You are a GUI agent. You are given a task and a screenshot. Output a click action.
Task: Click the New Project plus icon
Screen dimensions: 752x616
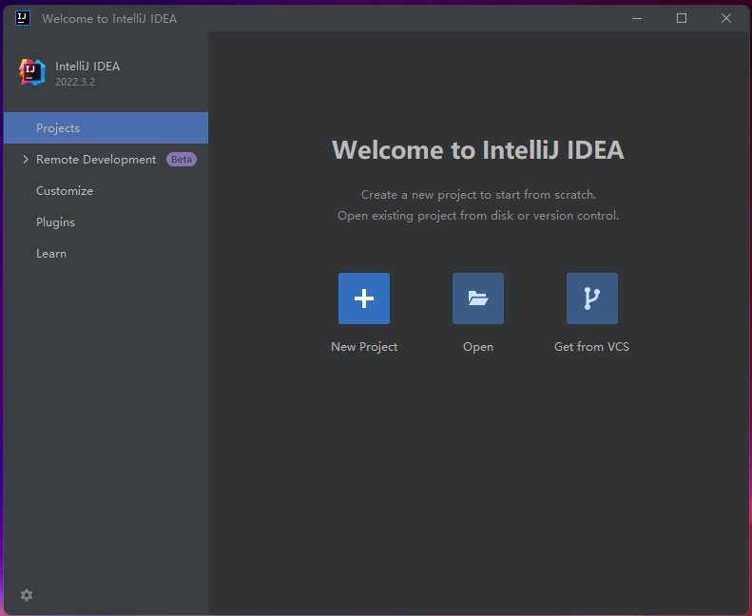[x=364, y=298]
